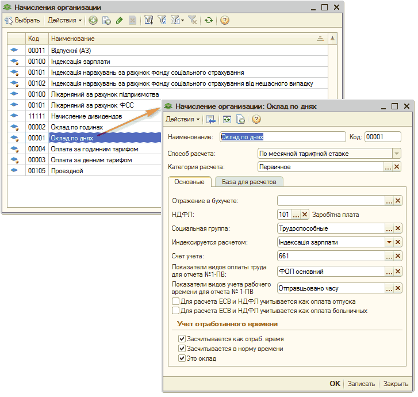Open Help in the list window toolbar

click(x=225, y=20)
